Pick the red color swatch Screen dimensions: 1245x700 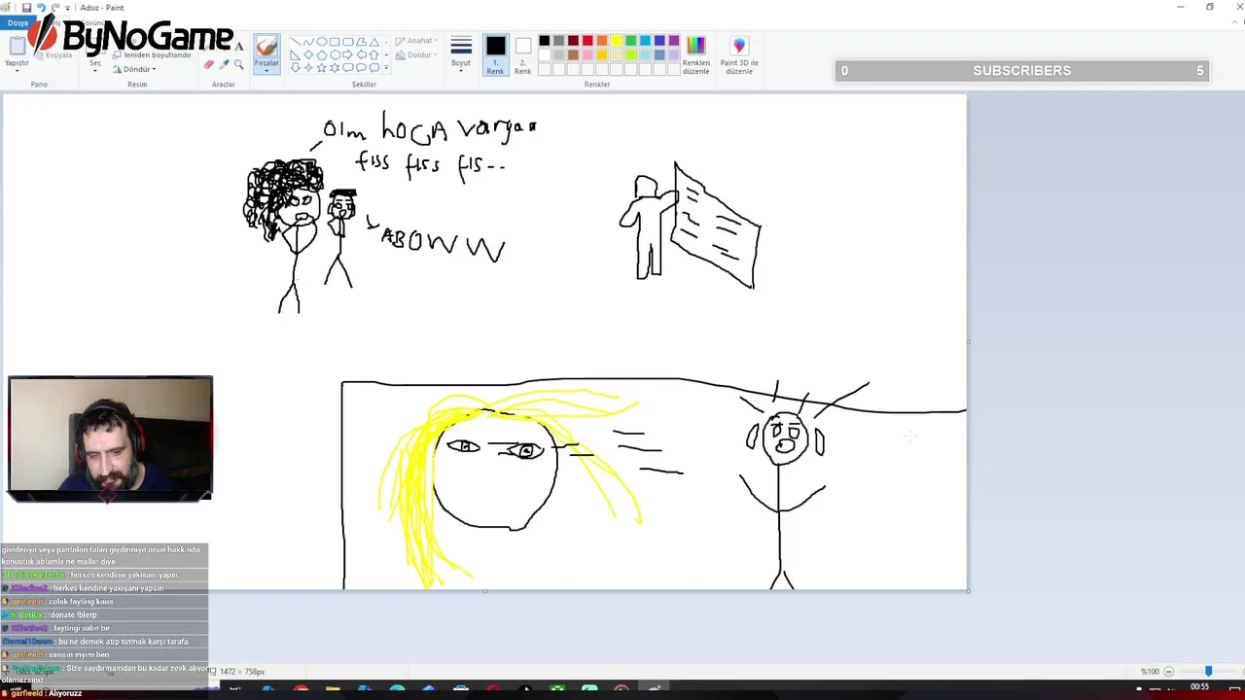click(587, 40)
